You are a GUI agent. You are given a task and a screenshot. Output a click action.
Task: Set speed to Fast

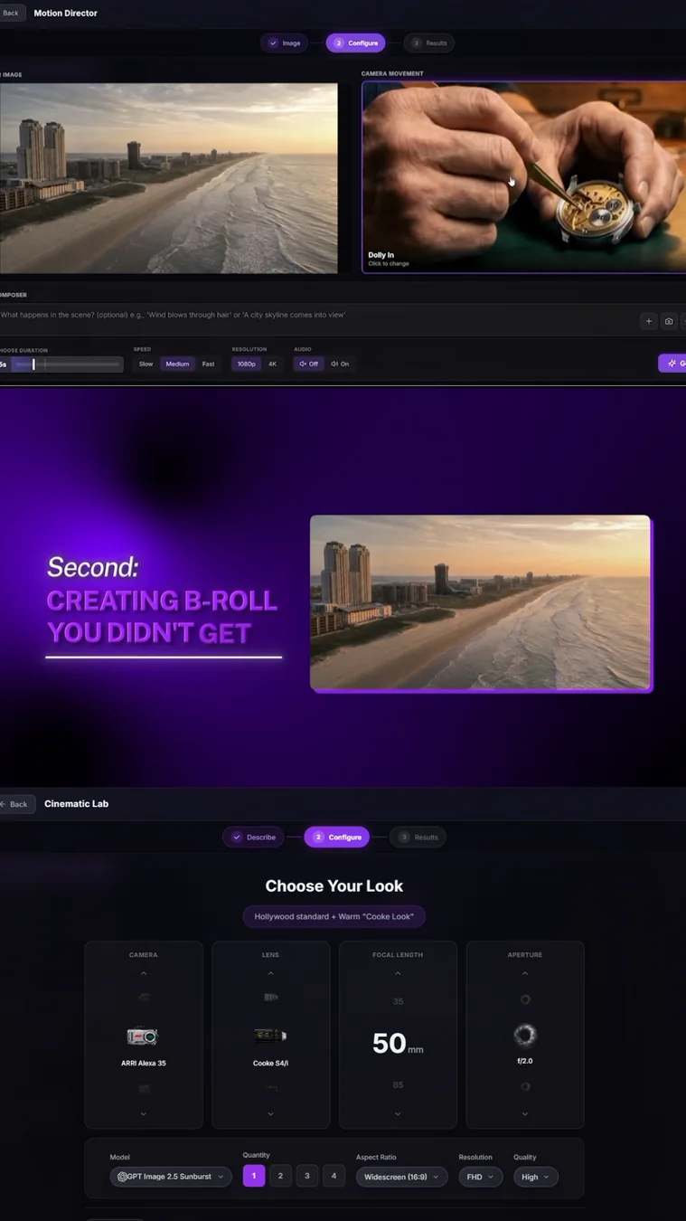click(208, 364)
